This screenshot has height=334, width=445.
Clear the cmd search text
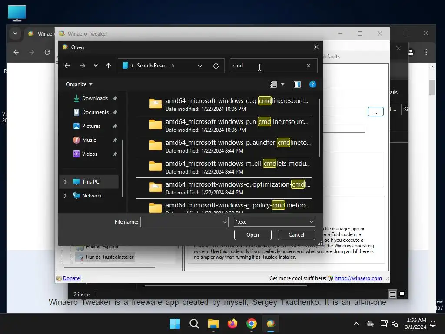point(309,66)
